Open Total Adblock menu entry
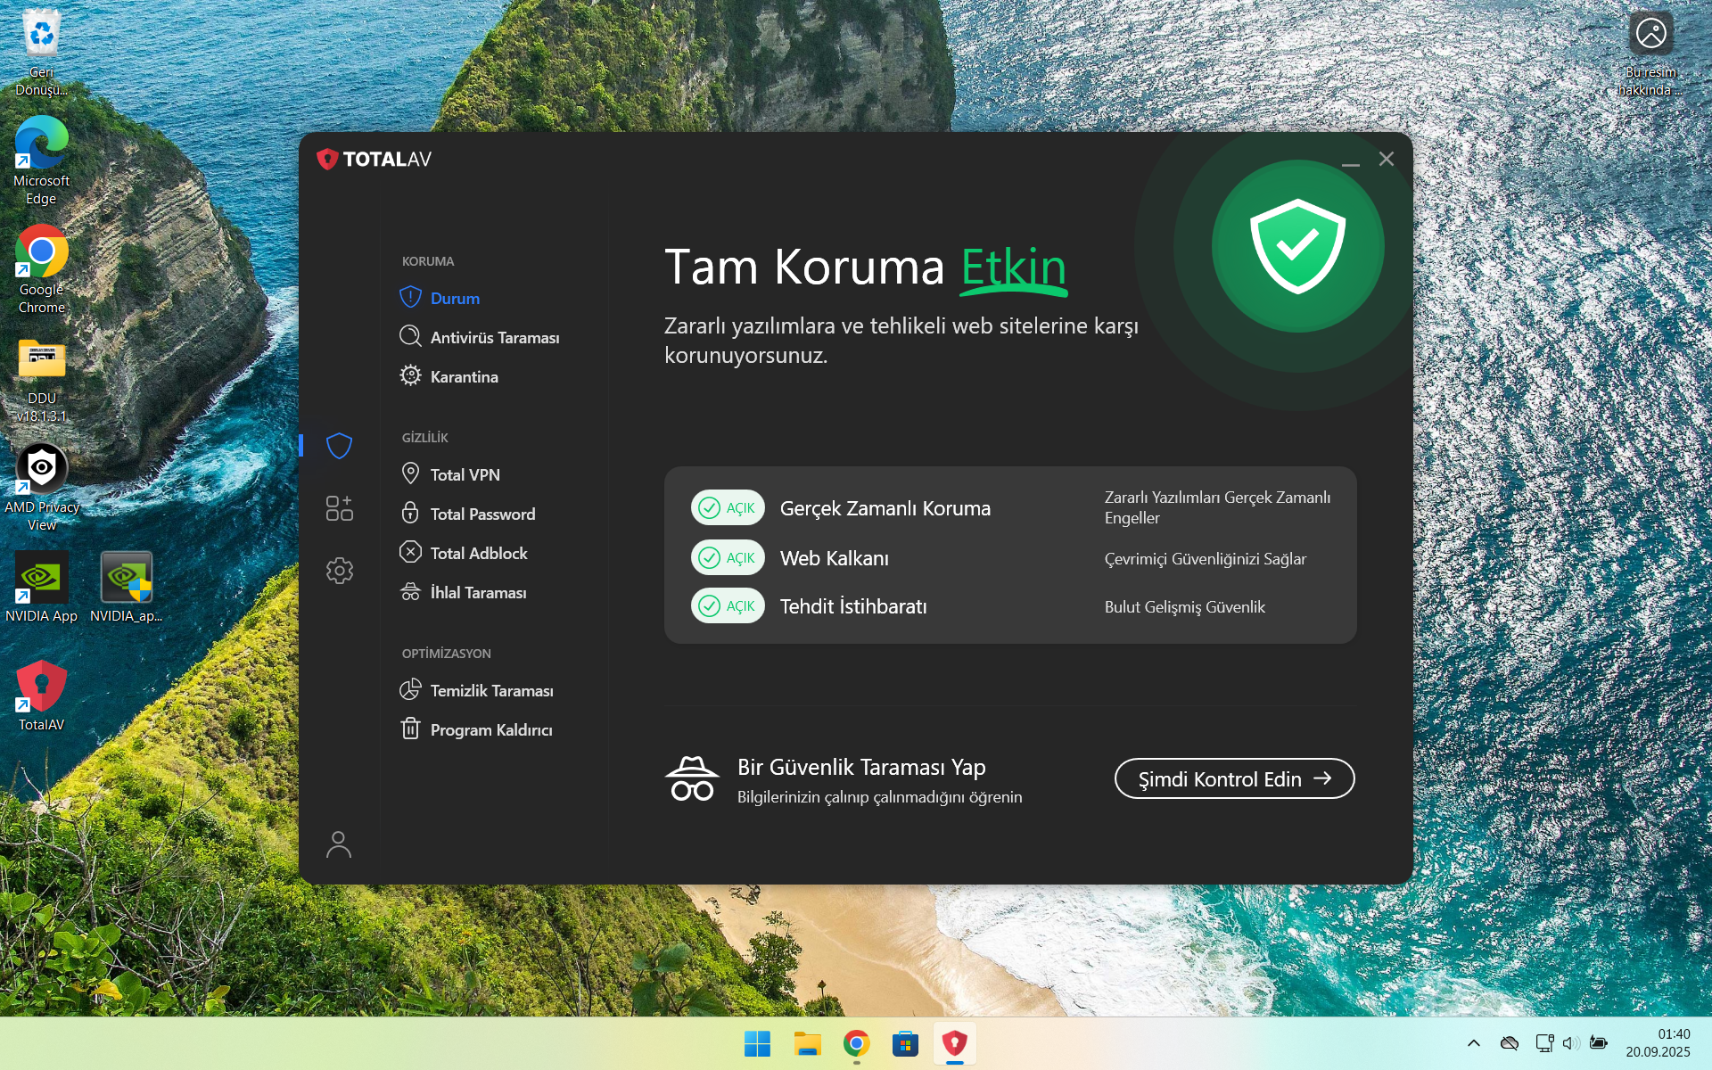The width and height of the screenshot is (1712, 1070). [x=479, y=553]
